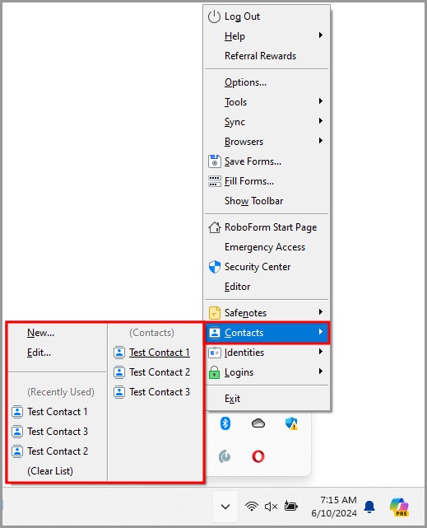Open the Copilot PRE icon in taskbar
427x528 pixels.
pyautogui.click(x=399, y=507)
